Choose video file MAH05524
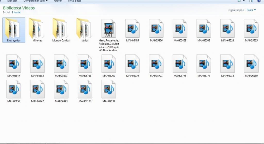264x144 pixels. click(227, 30)
